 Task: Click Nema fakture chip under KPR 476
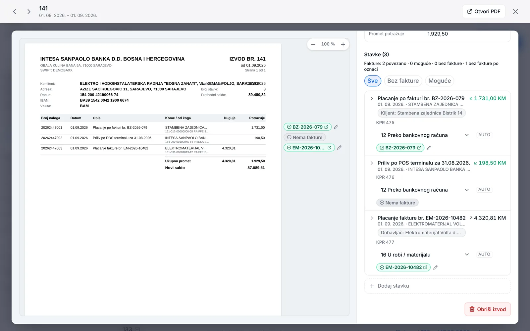[x=397, y=203]
